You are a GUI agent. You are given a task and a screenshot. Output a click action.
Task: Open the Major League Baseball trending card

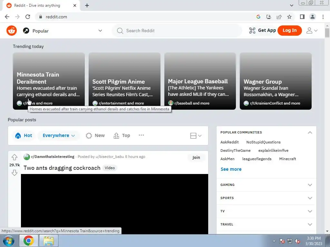pyautogui.click(x=200, y=81)
